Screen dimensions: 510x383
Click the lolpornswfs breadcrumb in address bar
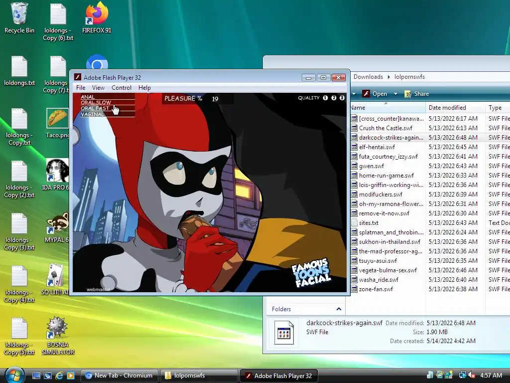(409, 77)
